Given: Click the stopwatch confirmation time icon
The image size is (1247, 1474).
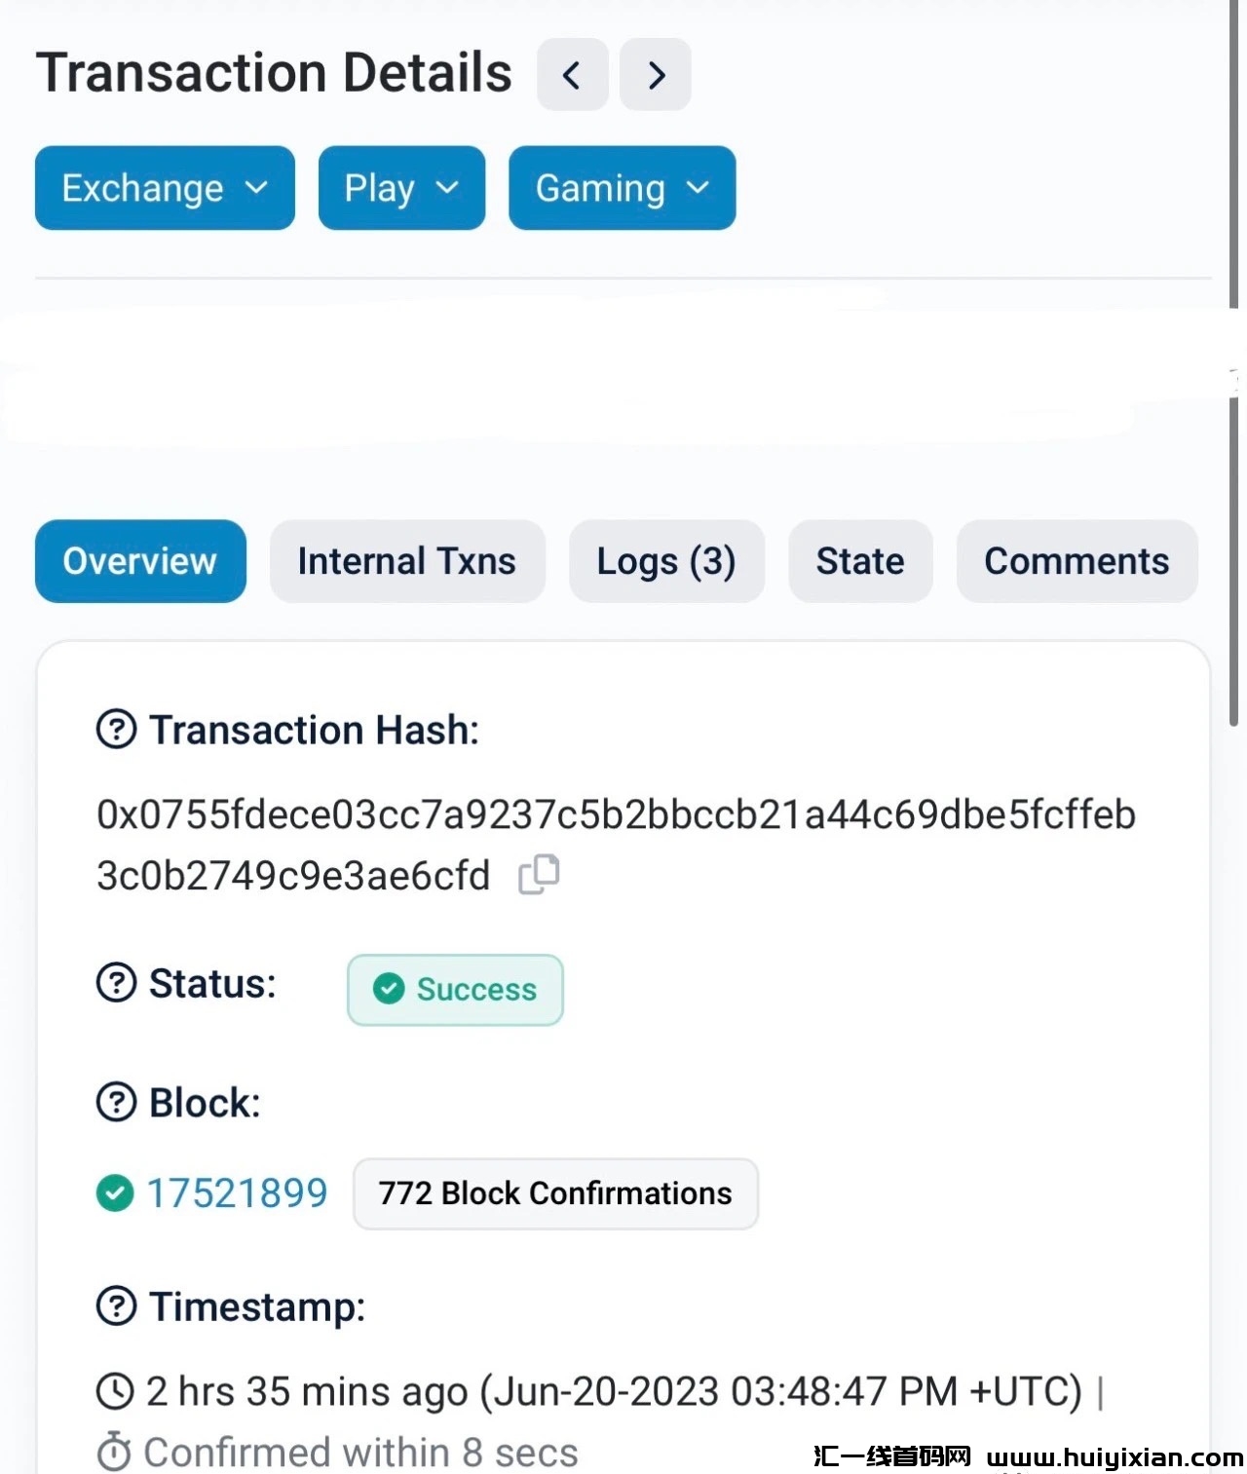Looking at the screenshot, I should 114,1452.
